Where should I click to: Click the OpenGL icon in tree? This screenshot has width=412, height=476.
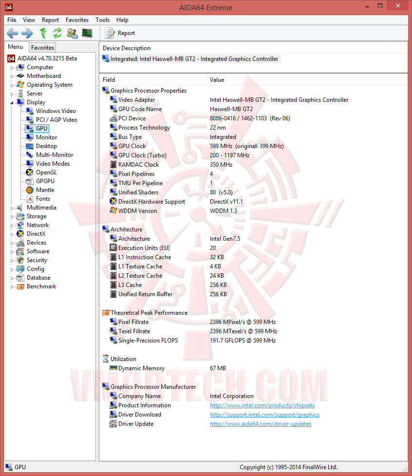tap(29, 172)
